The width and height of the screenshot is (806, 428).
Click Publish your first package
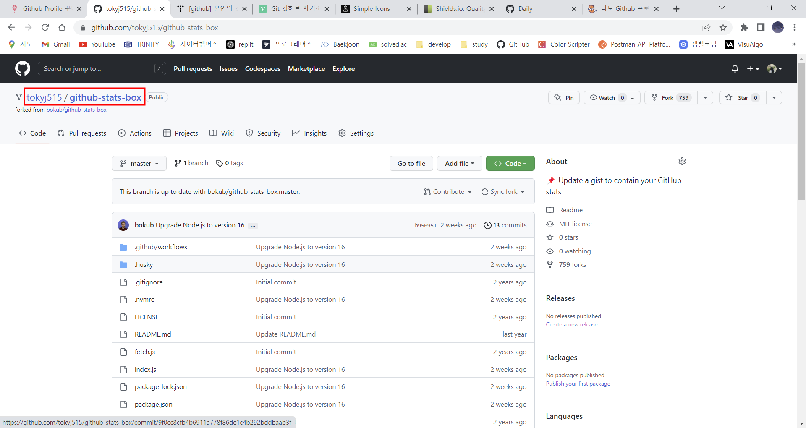tap(578, 384)
